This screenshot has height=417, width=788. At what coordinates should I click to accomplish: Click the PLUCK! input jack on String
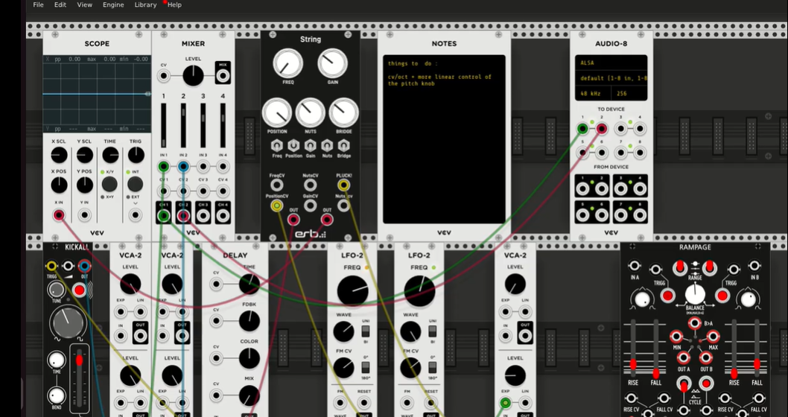pyautogui.click(x=343, y=185)
